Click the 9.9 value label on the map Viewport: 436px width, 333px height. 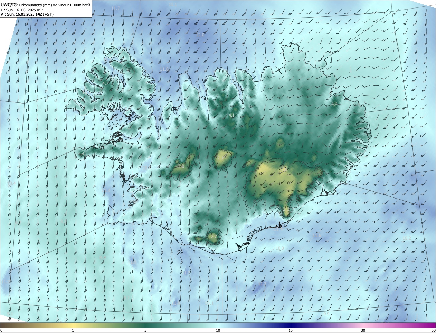pyautogui.click(x=326, y=314)
